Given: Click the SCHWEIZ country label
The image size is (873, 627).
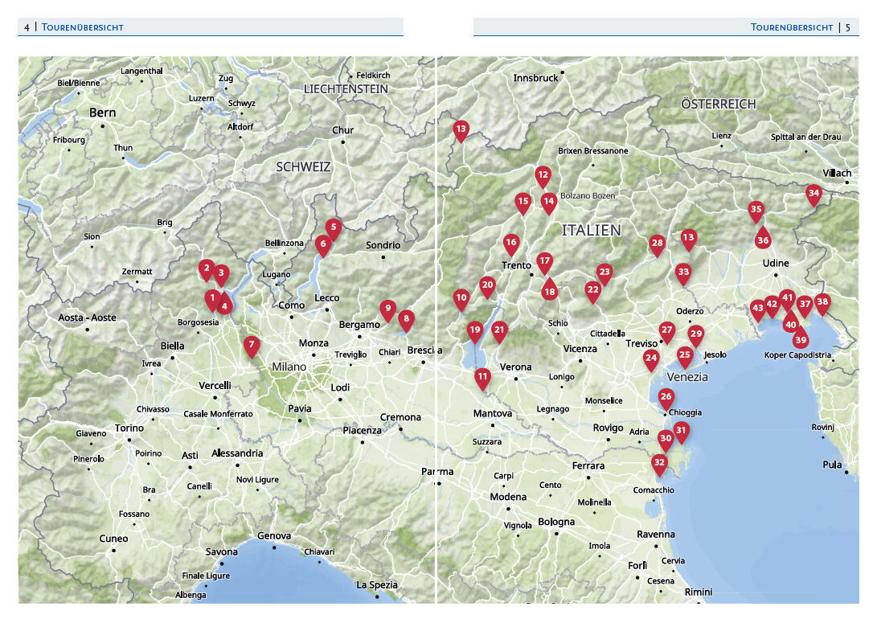Looking at the screenshot, I should [x=303, y=167].
